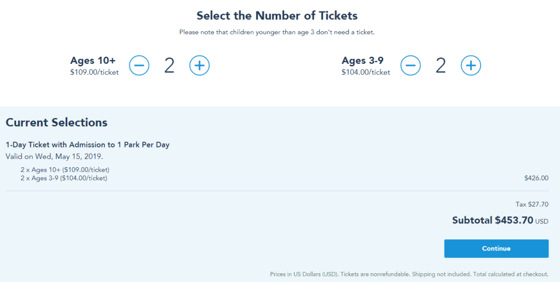Click the $426.00 ticket total amount

(x=536, y=178)
